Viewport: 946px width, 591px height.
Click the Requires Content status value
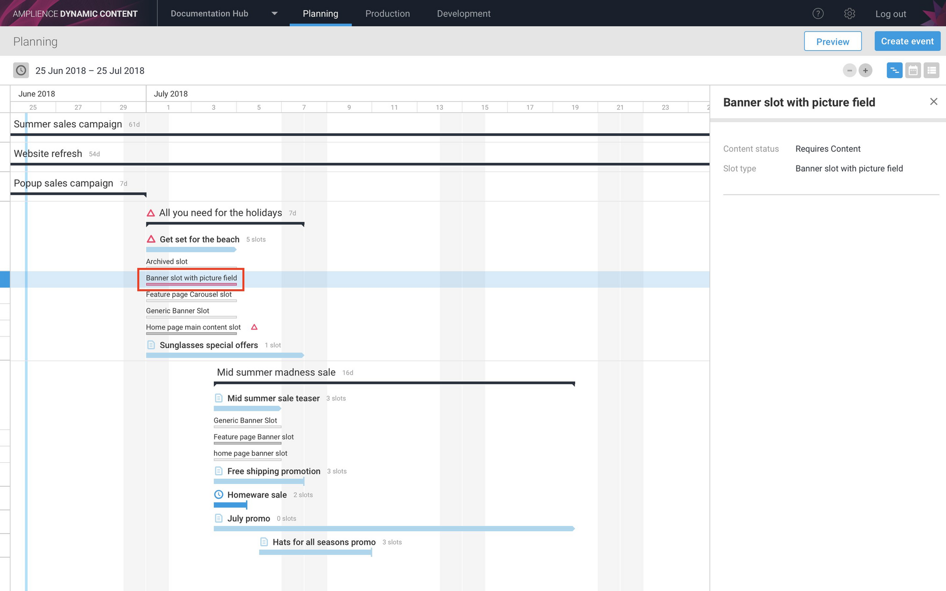828,149
